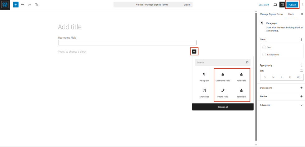Expand Border options with plus icon
Screen dimensions: 305x147
coord(302,96)
